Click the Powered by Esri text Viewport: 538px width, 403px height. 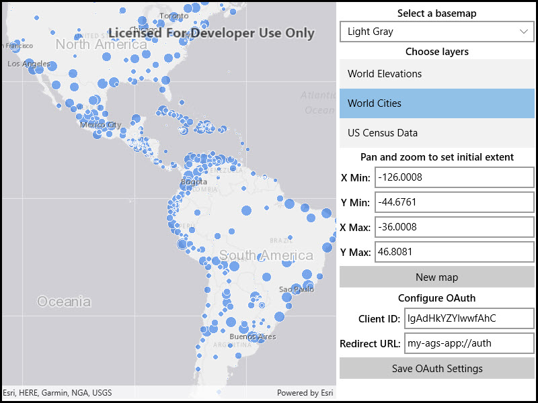305,393
